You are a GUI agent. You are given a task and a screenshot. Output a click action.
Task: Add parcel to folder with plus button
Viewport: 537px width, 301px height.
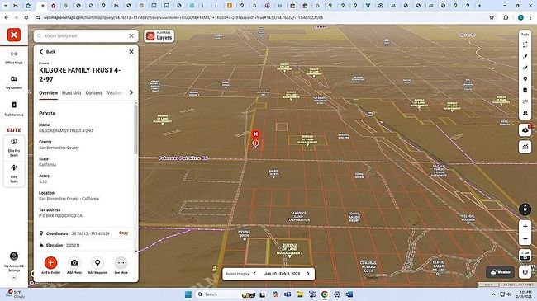point(50,263)
